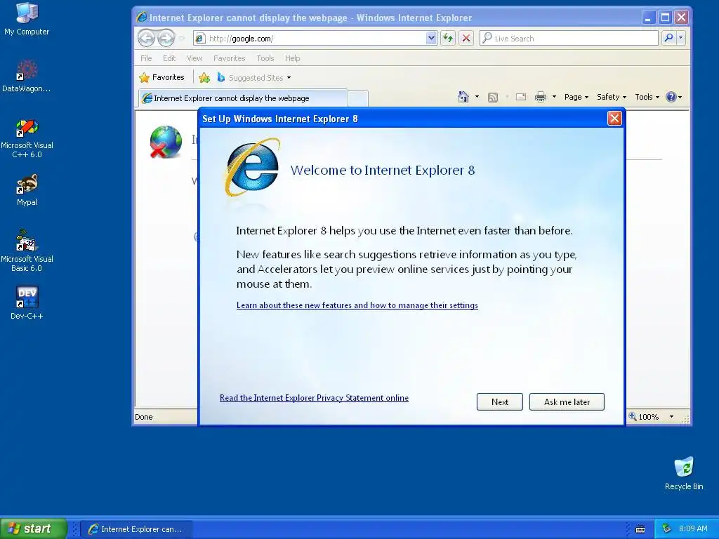Click the Live Search magnifier button
This screenshot has width=719, height=539.
(x=668, y=38)
